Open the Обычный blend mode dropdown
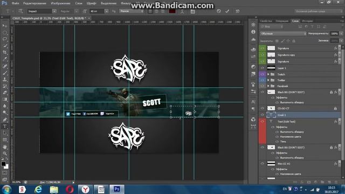 coord(283,33)
